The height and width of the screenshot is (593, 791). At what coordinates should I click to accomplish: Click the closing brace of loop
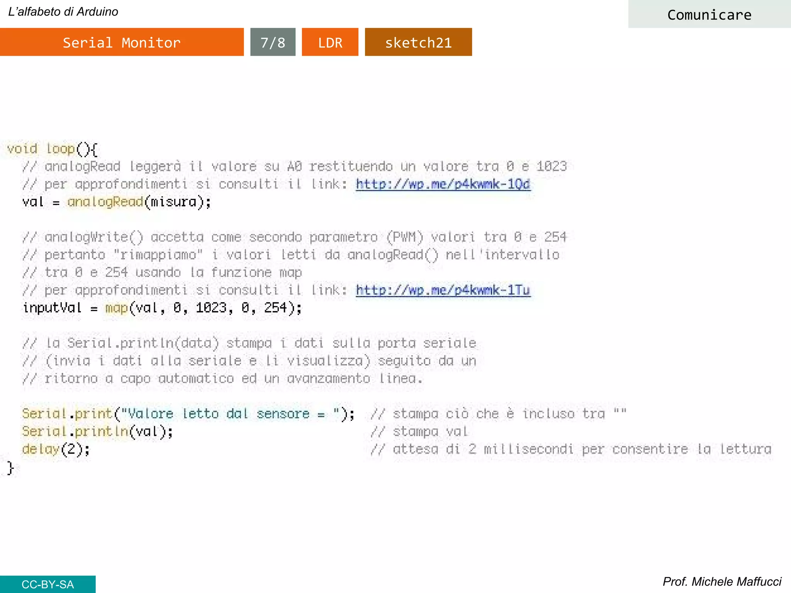coord(10,468)
